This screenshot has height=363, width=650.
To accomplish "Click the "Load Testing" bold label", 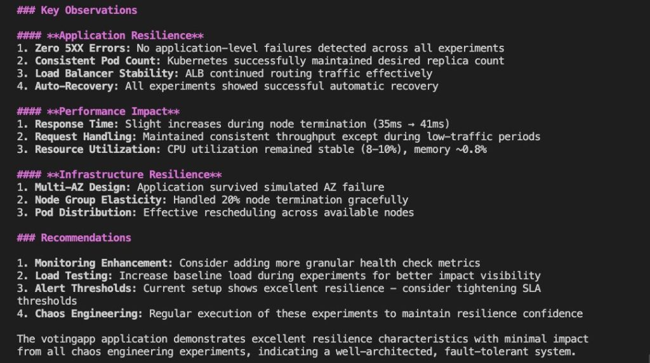I will (x=74, y=276).
